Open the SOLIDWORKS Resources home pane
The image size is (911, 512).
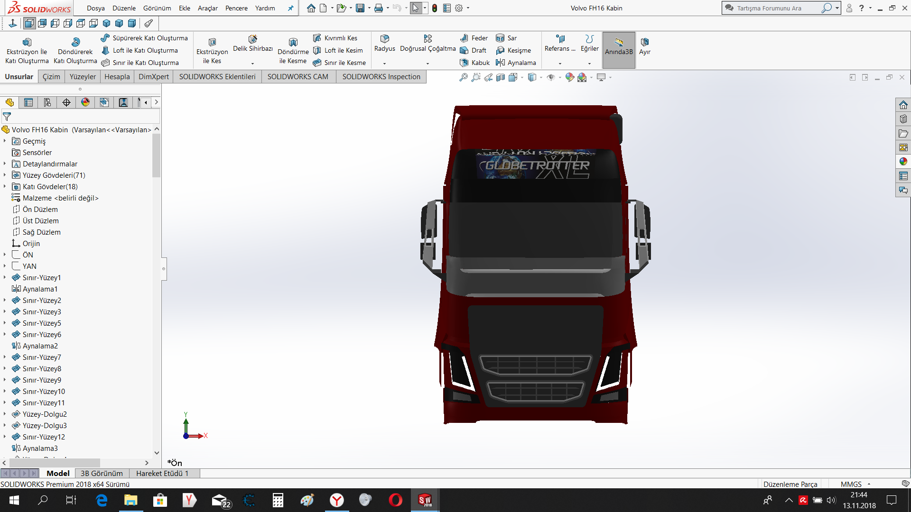[903, 105]
